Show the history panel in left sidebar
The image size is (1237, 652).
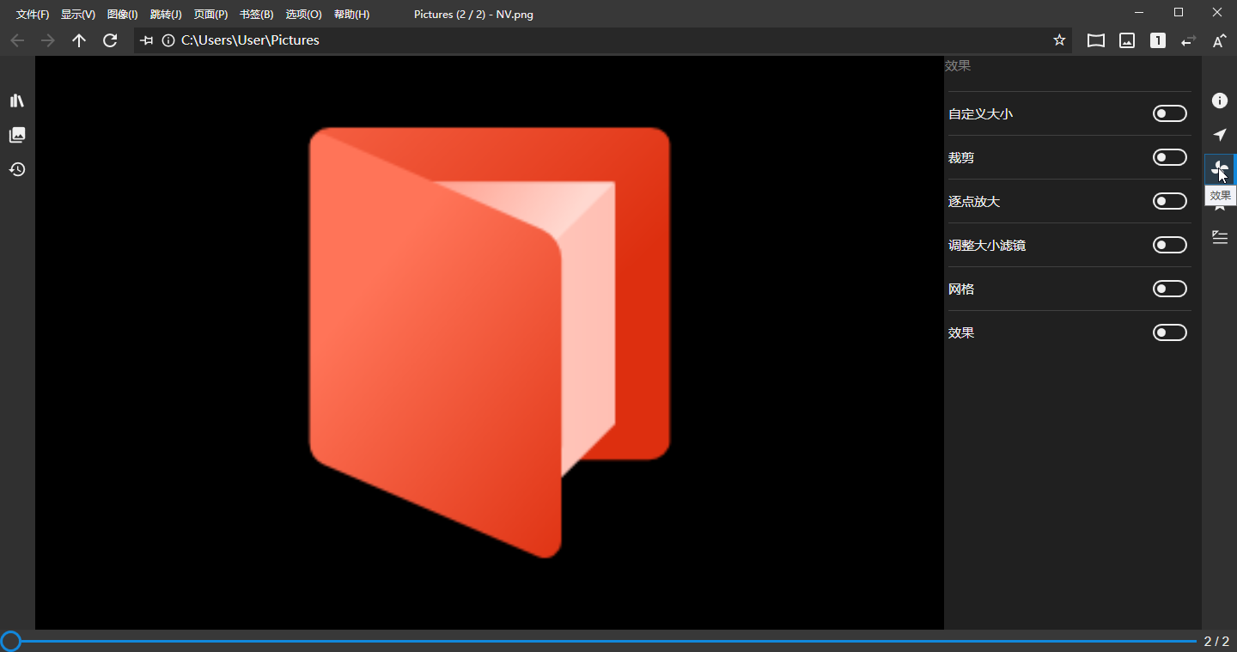coord(17,169)
